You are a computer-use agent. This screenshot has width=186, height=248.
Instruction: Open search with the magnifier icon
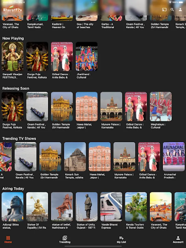[x=172, y=10]
